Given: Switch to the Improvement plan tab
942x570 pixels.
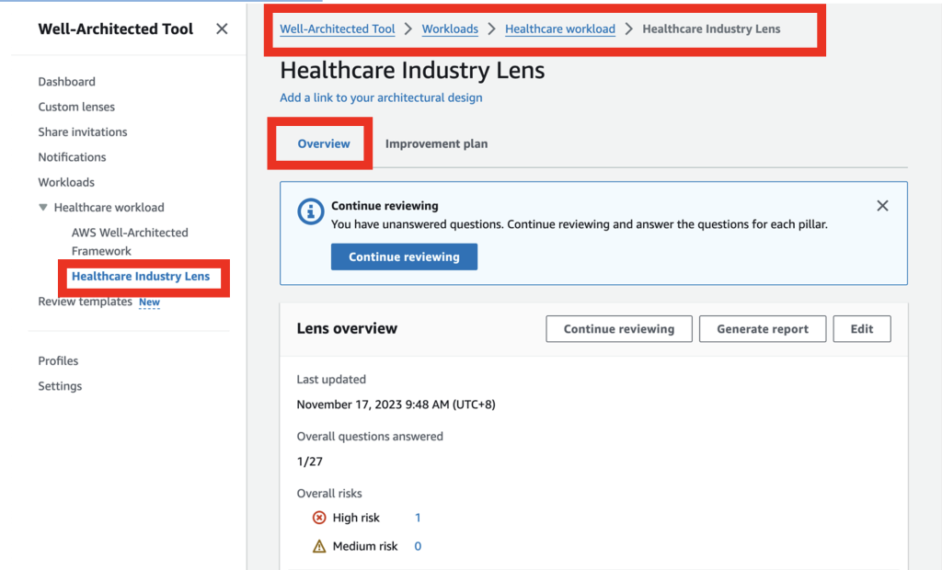Looking at the screenshot, I should 436,143.
